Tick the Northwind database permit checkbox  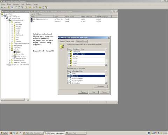click(x=69, y=51)
